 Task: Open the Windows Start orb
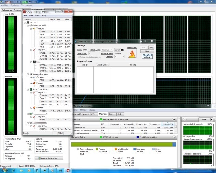coord(4,170)
